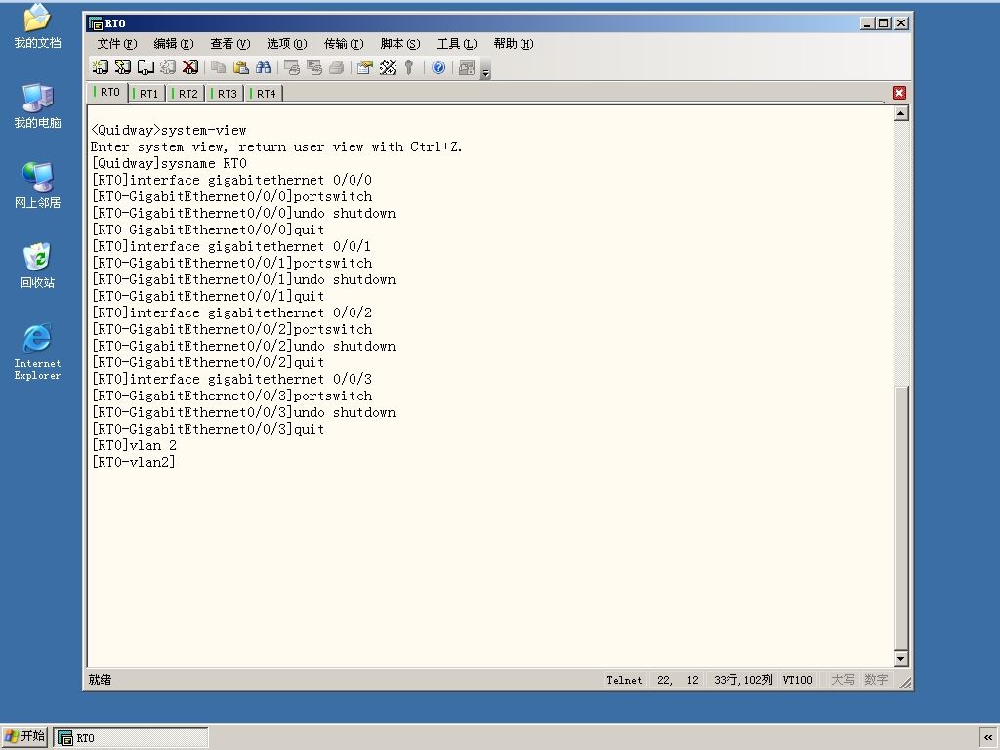Image resolution: width=1000 pixels, height=750 pixels.
Task: Click the Paste clipboard icon
Action: (x=240, y=67)
